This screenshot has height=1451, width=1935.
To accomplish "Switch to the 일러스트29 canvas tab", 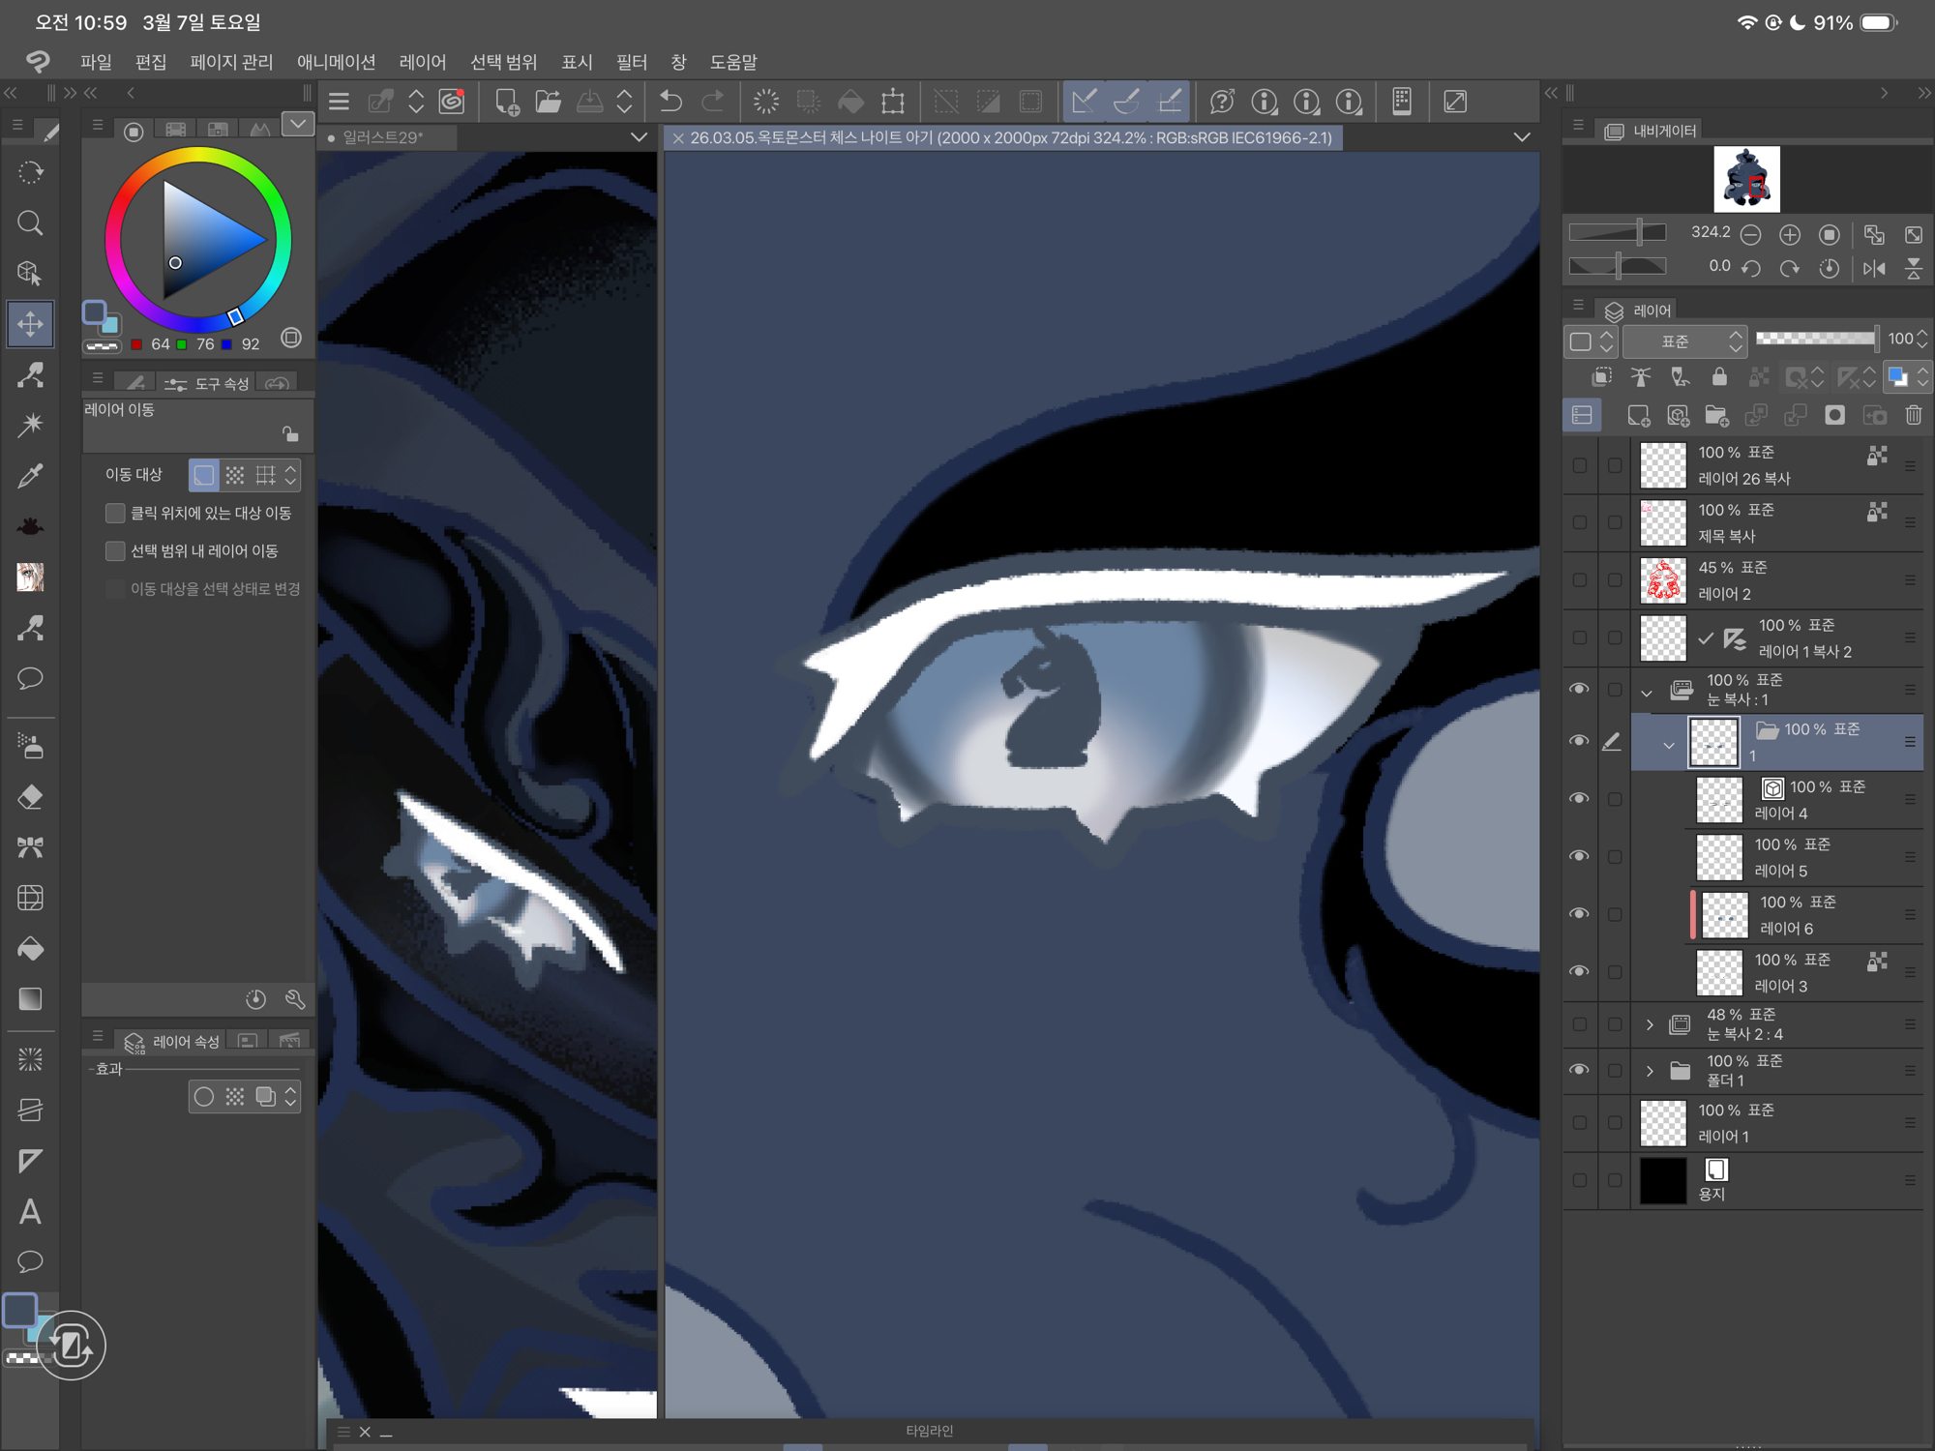I will [x=384, y=137].
